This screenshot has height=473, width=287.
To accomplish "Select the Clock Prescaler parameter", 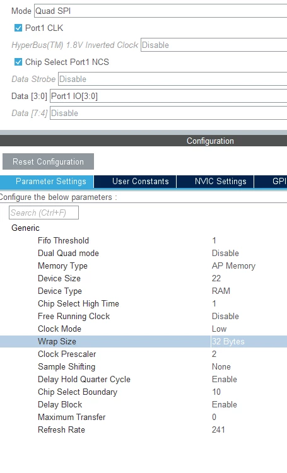I will pos(67,354).
